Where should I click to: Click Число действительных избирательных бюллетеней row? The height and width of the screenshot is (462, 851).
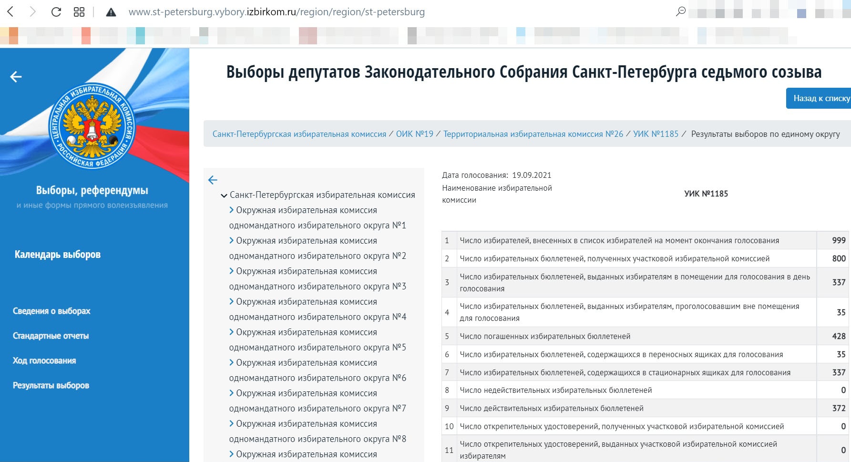click(x=646, y=408)
